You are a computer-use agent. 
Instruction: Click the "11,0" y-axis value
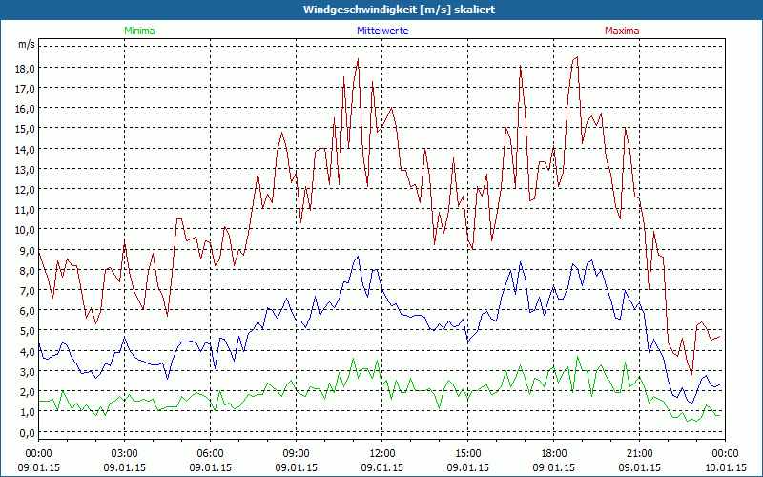pyautogui.click(x=27, y=210)
